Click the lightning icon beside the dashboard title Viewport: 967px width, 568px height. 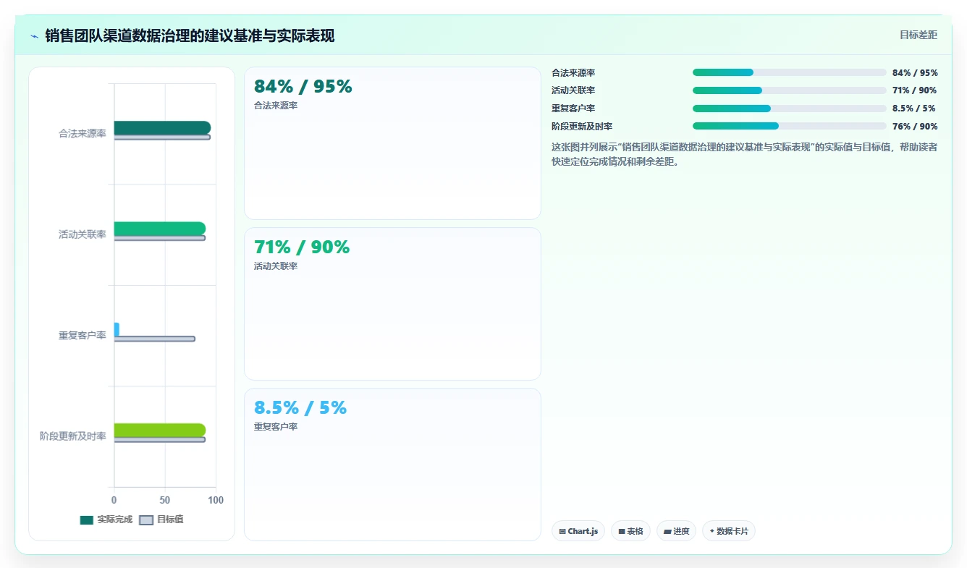34,36
